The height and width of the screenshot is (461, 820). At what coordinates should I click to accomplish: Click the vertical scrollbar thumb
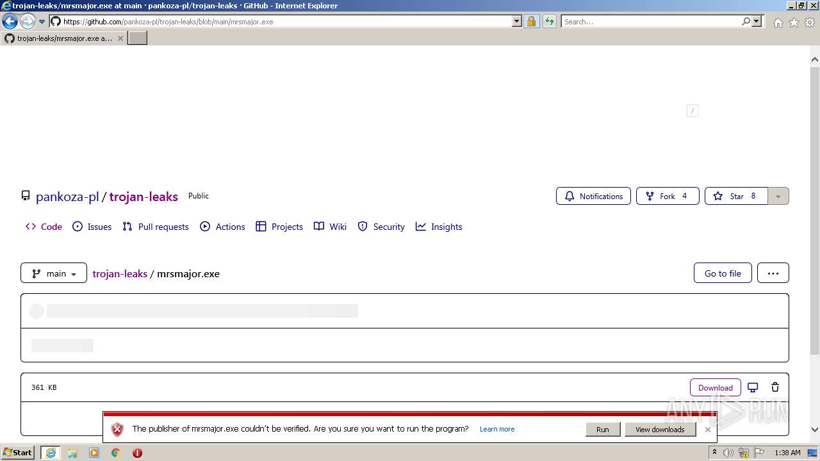coord(815,210)
